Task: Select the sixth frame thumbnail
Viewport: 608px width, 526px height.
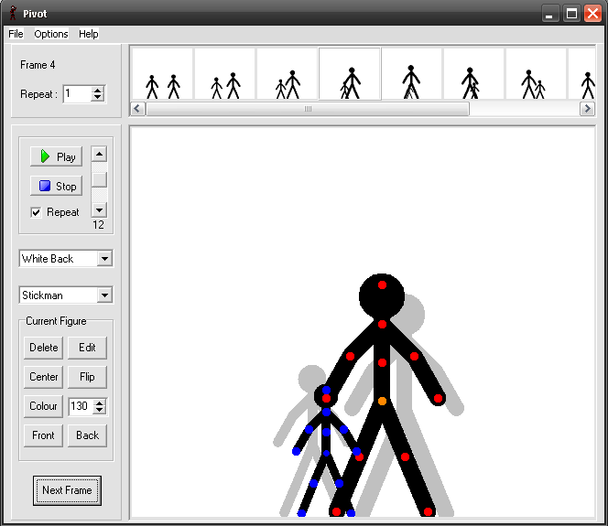Action: (x=473, y=73)
